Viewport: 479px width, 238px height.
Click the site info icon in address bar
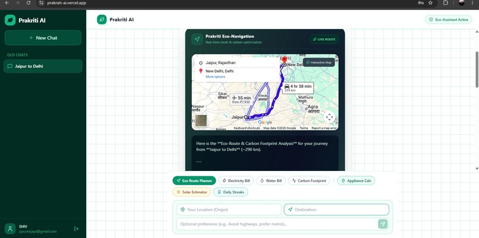[42, 3]
